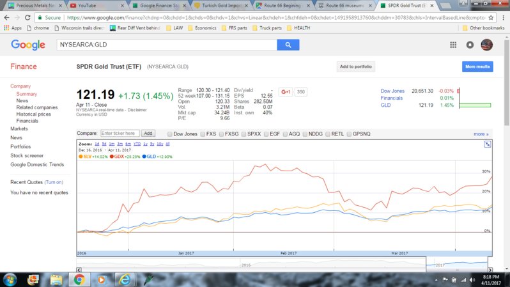Check the Dow Jones compare box
This screenshot has width=510, height=287.
tap(170, 134)
